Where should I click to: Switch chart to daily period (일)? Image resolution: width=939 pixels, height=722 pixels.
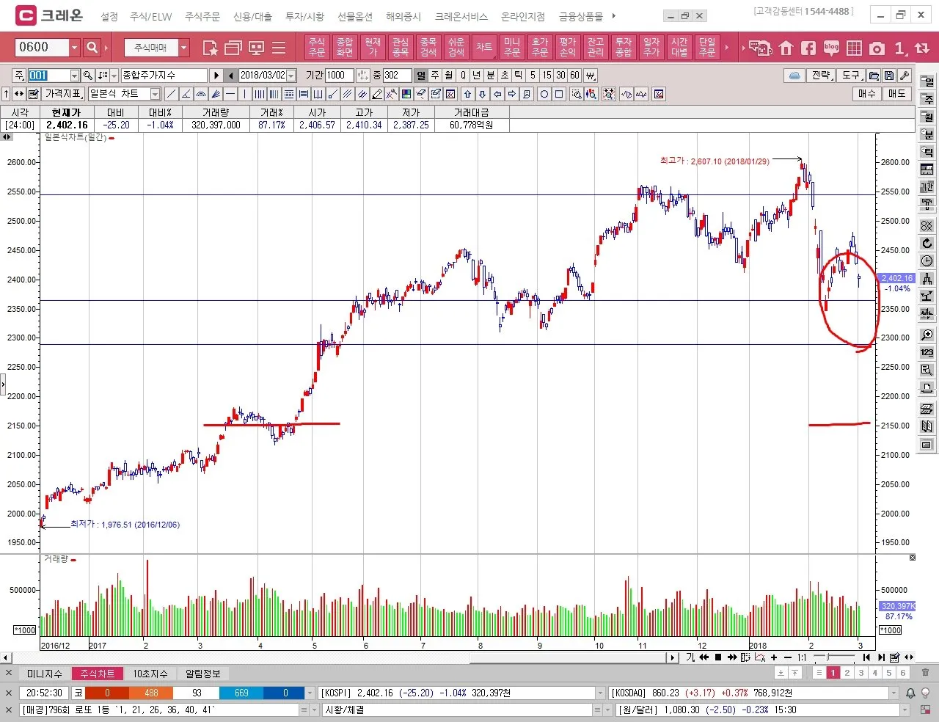tap(421, 76)
